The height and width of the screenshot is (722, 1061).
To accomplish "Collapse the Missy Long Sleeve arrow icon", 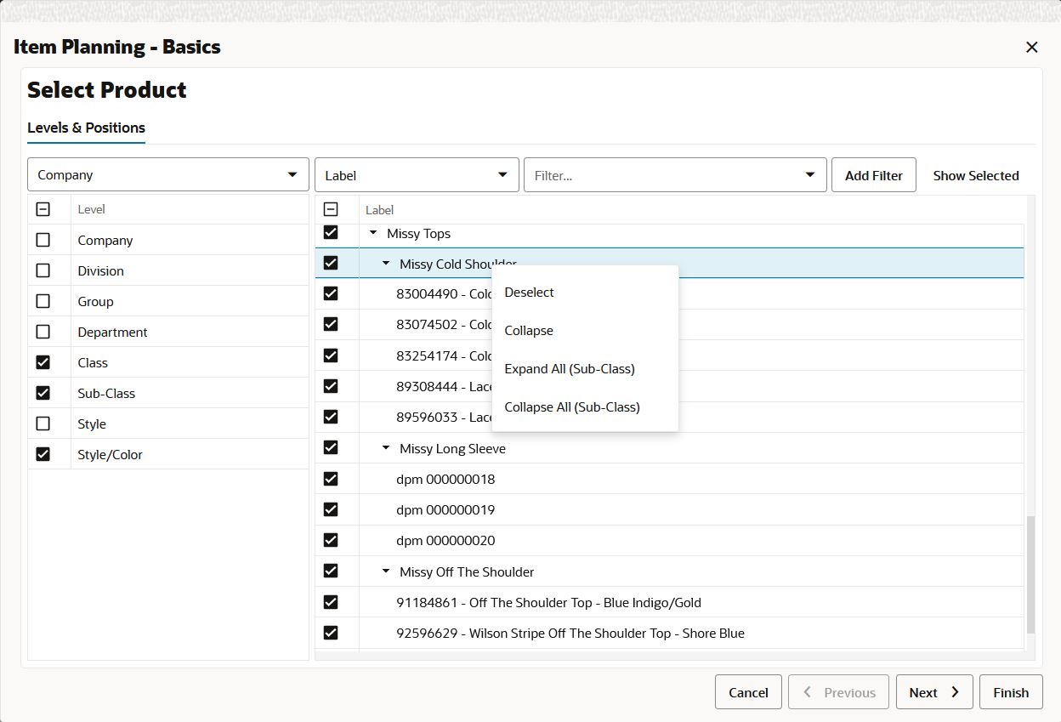I will (x=386, y=448).
